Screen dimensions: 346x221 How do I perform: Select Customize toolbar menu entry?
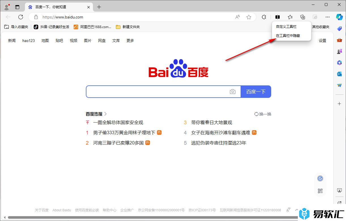[291, 26]
